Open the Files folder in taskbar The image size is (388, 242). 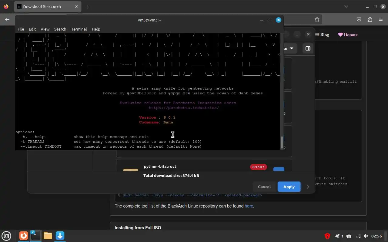click(48, 236)
